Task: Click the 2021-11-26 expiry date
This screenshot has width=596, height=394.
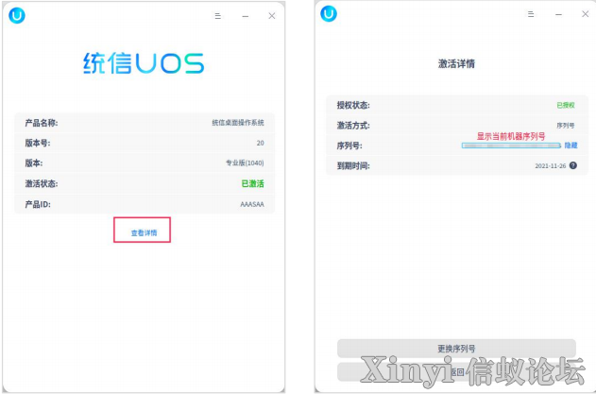Action: click(551, 165)
